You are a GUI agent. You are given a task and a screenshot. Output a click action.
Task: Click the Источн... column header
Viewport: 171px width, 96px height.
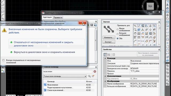click(x=90, y=81)
